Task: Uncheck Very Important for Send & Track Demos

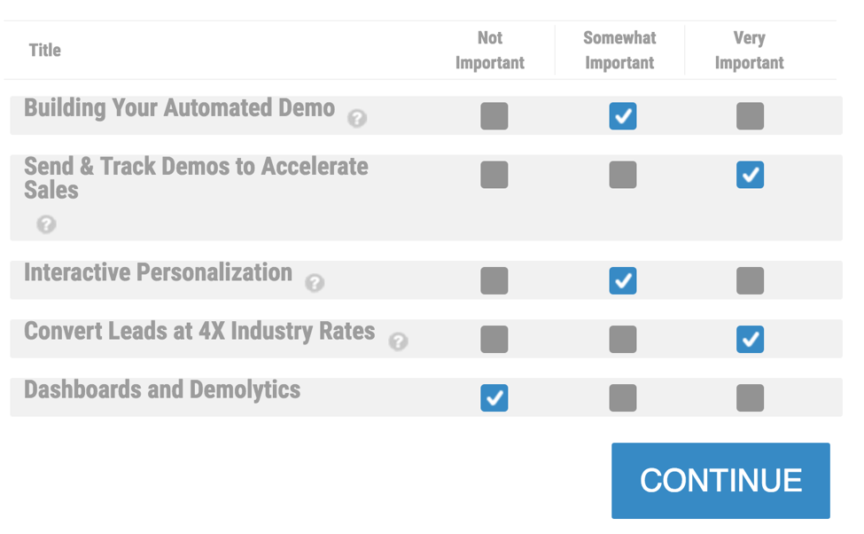Action: (x=750, y=175)
